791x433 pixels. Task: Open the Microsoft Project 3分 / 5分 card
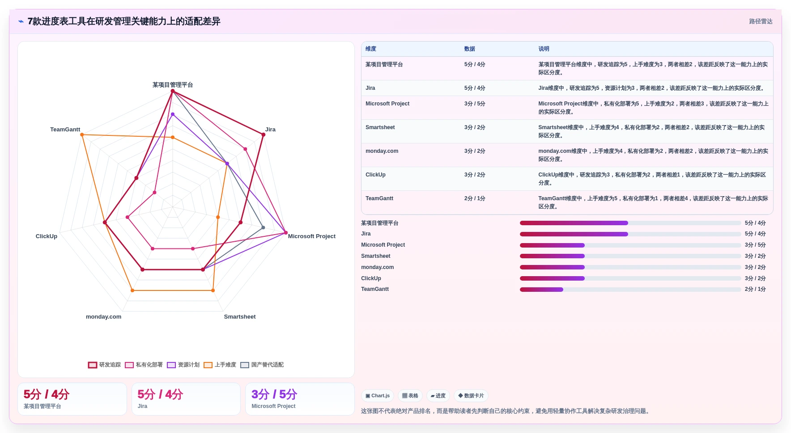pyautogui.click(x=300, y=399)
